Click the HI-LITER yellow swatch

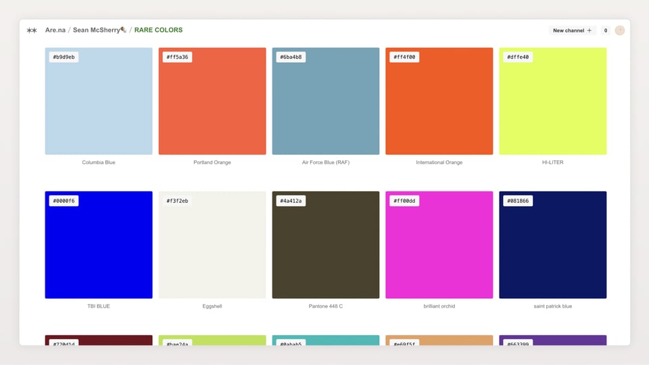[552, 101]
